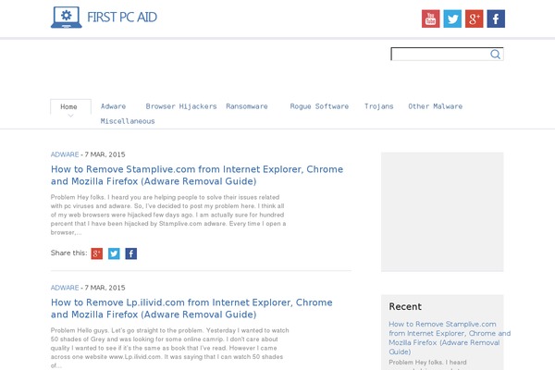Click 'Problem Hey folks' snippet in Recent sidebar
The height and width of the screenshot is (370, 555).
pyautogui.click(x=427, y=363)
